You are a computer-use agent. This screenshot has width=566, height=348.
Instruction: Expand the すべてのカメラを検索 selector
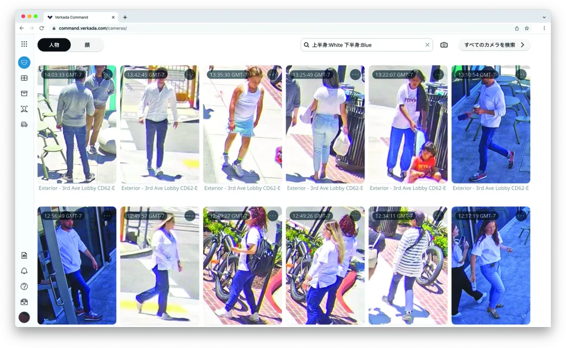494,45
